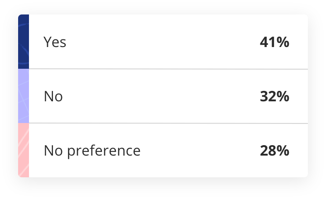Click the divider above the No preference row
This screenshot has height=199, width=326.
[168, 123]
